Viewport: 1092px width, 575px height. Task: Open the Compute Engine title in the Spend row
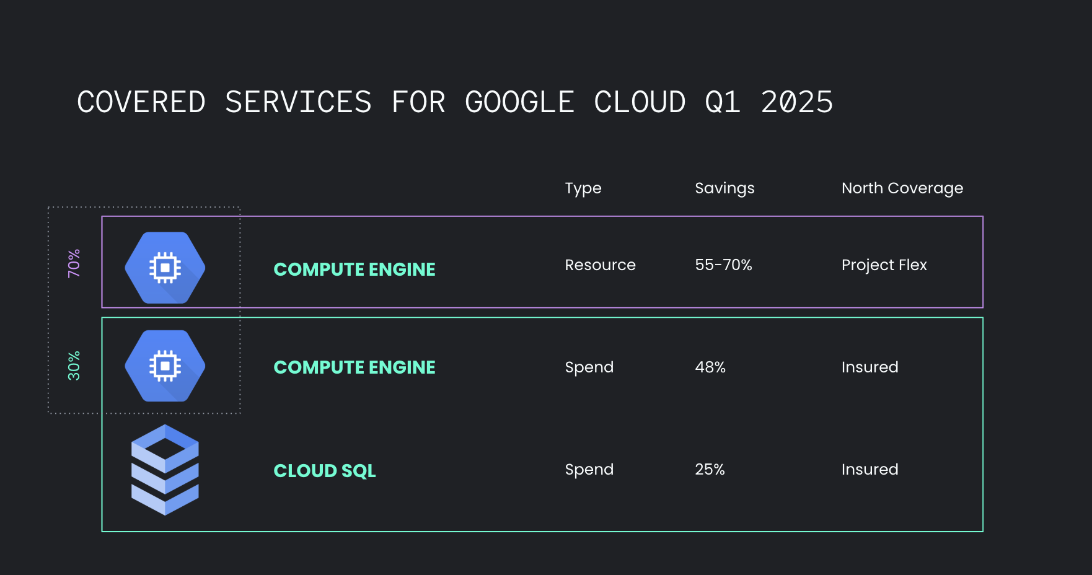(354, 367)
